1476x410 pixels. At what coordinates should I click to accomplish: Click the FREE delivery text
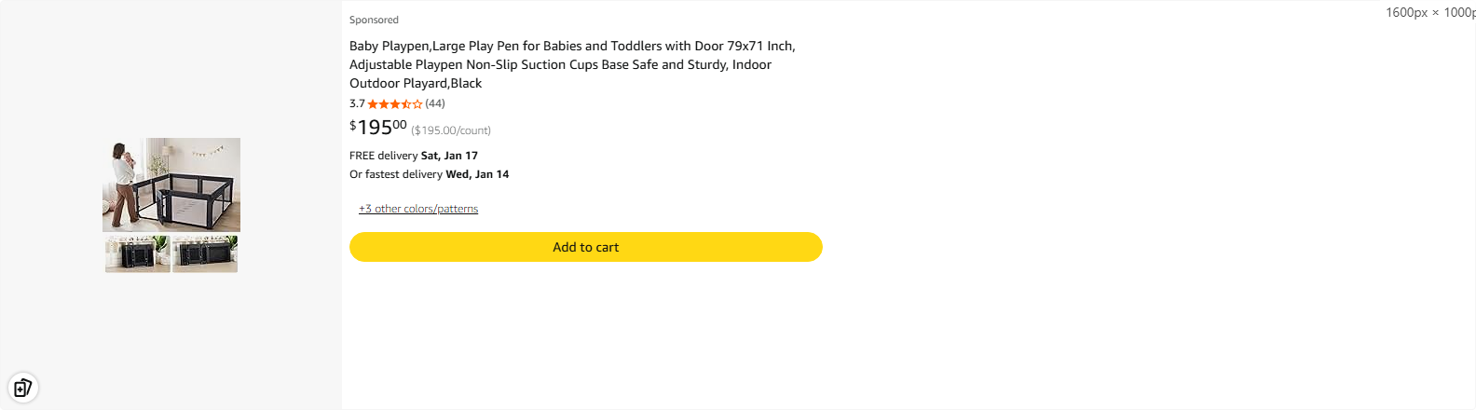383,156
